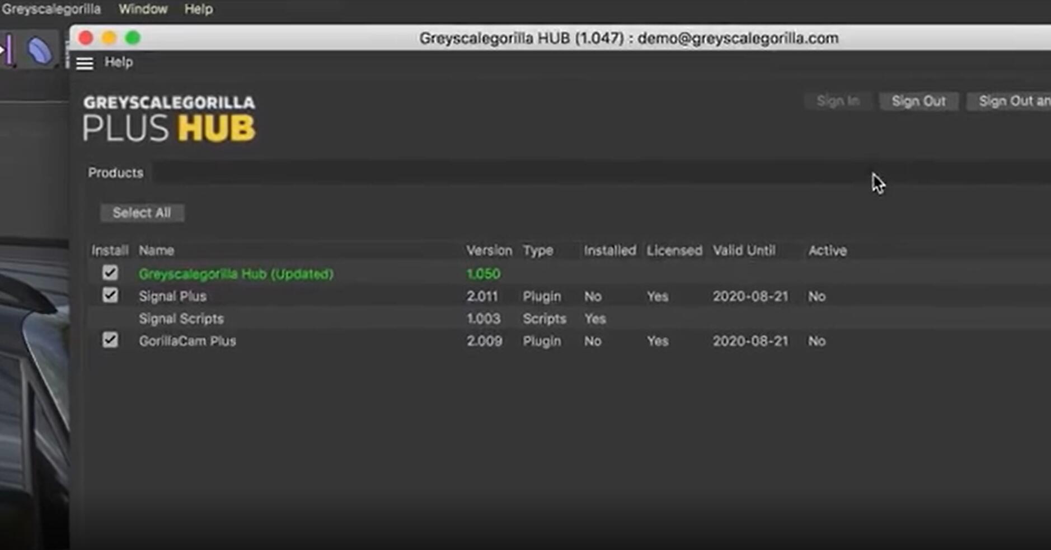Click the Active column header

pyautogui.click(x=827, y=250)
